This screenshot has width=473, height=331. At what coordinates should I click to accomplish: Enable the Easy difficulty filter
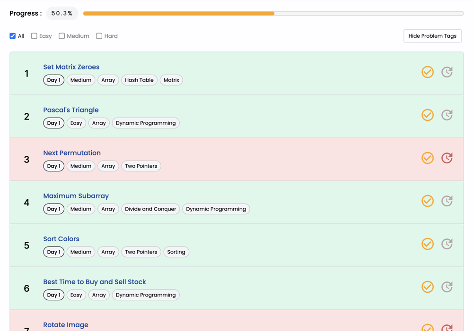click(34, 36)
